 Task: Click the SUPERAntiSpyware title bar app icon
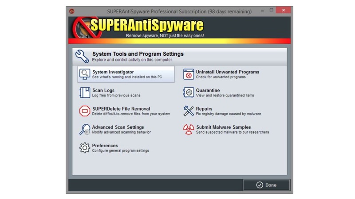pos(72,11)
